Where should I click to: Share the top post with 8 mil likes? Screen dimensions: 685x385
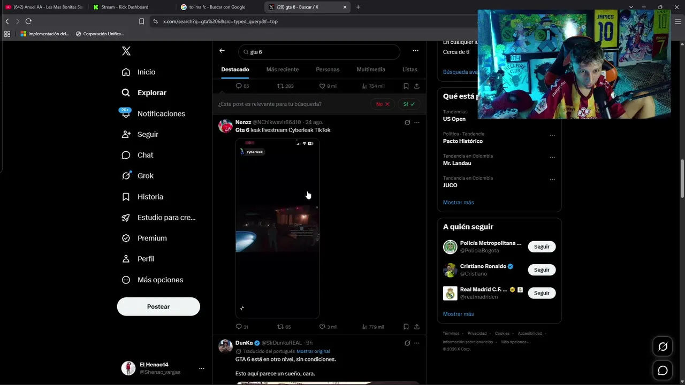click(x=417, y=86)
